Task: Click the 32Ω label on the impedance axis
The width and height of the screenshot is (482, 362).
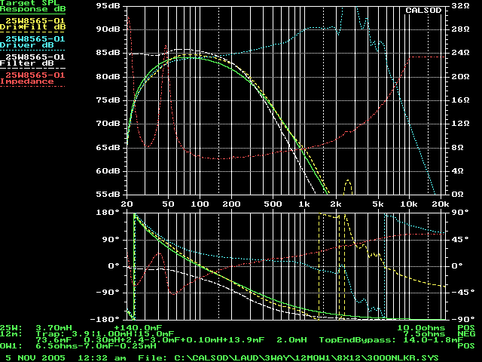Action: coord(460,5)
